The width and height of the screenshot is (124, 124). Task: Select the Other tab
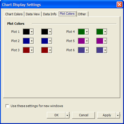82,14
